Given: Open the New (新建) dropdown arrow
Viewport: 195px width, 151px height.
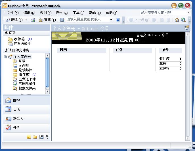Looking at the screenshot, I should pos(26,20).
